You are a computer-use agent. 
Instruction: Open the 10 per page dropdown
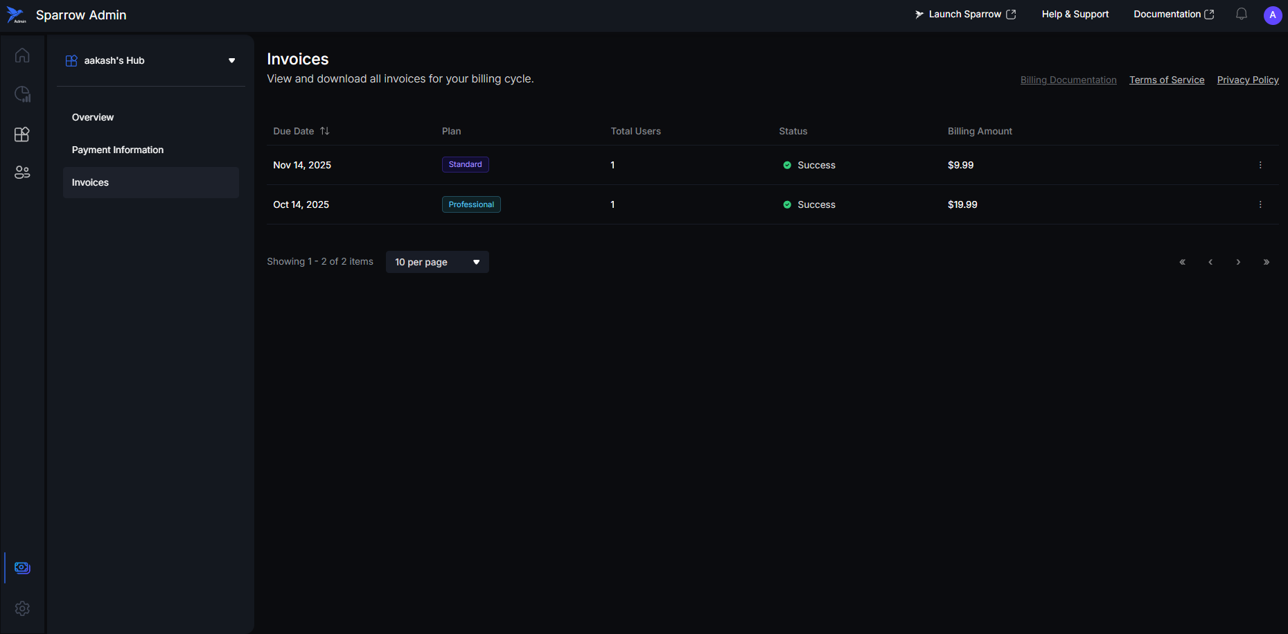click(x=436, y=262)
